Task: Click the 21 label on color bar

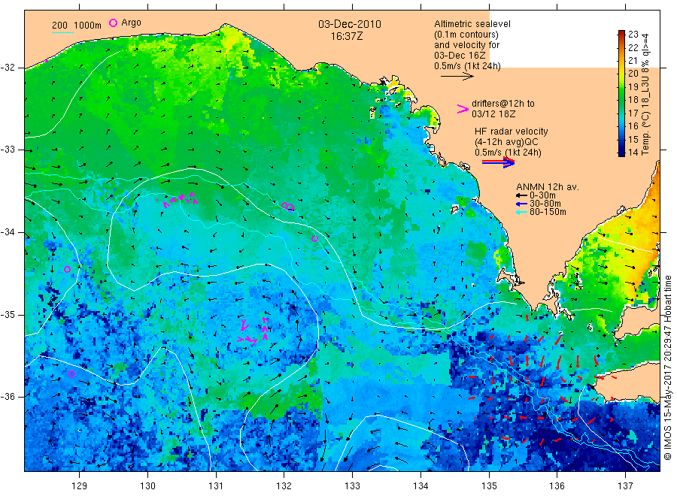Action: point(633,60)
